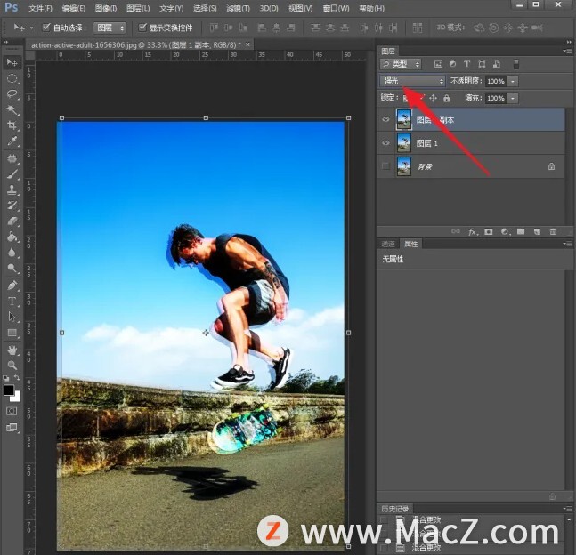
Task: Click the fx layer style icon
Action: tap(473, 231)
